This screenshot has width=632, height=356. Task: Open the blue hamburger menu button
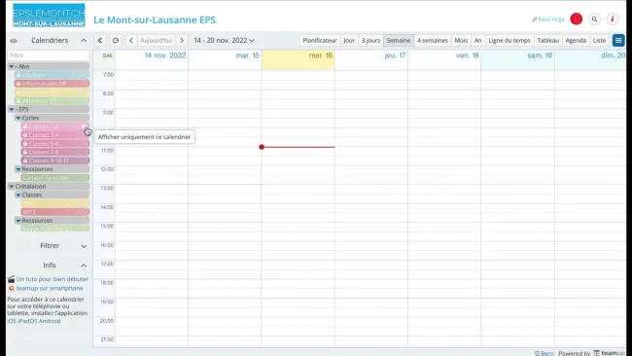coord(618,40)
